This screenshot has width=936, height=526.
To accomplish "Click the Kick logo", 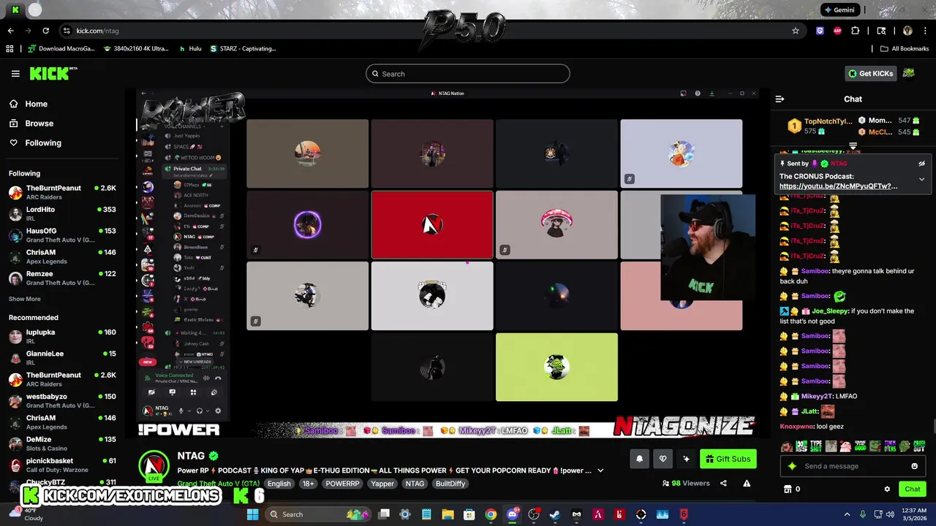I will point(53,74).
